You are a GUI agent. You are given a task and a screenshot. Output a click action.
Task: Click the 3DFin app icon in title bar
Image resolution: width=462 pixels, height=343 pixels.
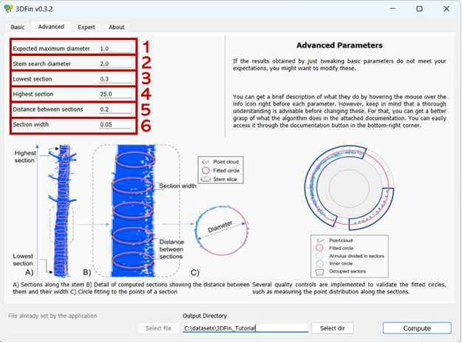click(x=8, y=9)
